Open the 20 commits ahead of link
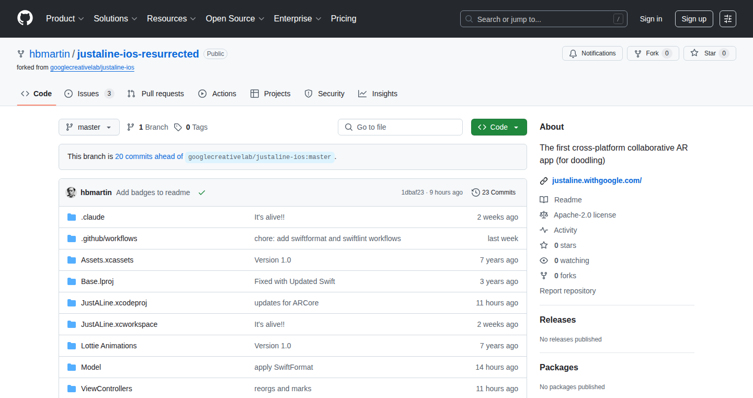The height and width of the screenshot is (398, 753). click(149, 156)
